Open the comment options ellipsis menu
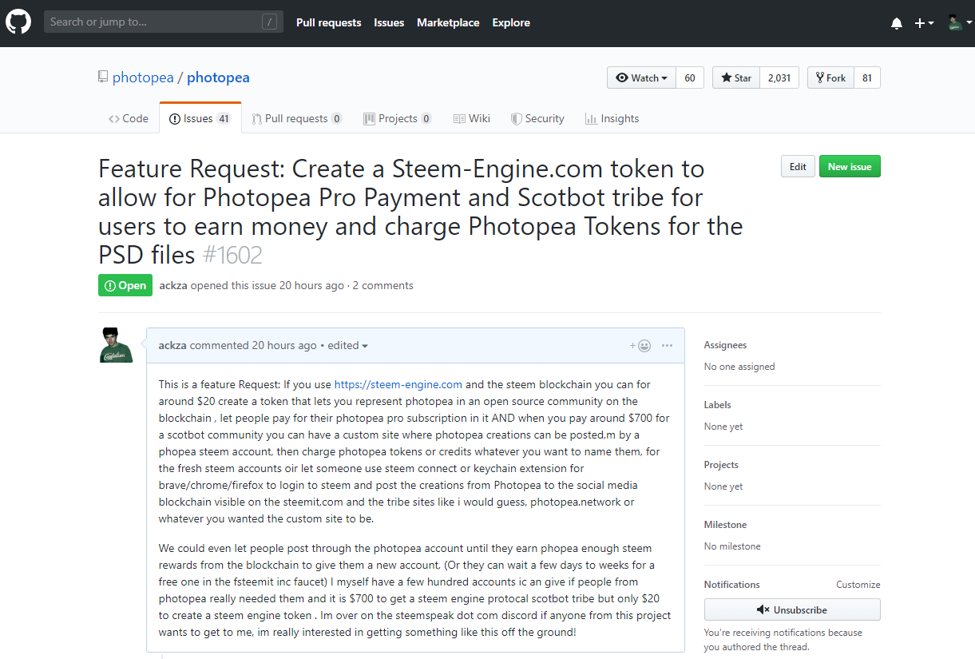 (x=667, y=346)
